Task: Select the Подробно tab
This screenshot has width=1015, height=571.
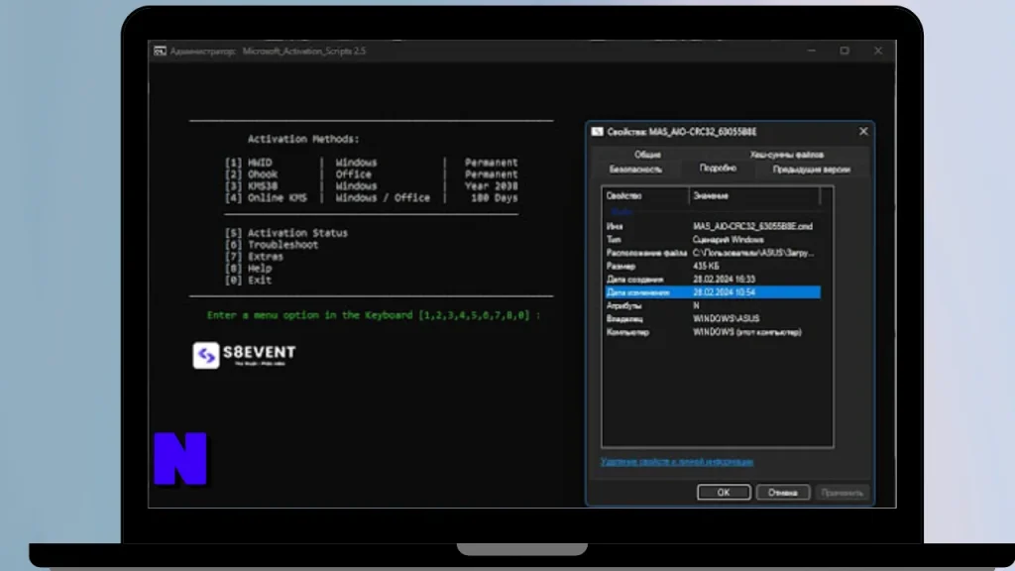Action: [718, 169]
